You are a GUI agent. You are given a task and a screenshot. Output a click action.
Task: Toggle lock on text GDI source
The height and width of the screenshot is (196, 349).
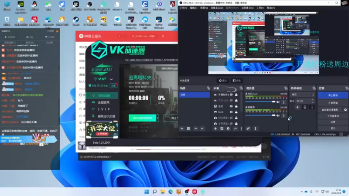coord(236,101)
